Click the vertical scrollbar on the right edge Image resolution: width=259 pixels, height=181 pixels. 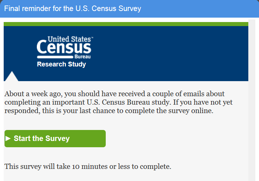tap(252, 99)
